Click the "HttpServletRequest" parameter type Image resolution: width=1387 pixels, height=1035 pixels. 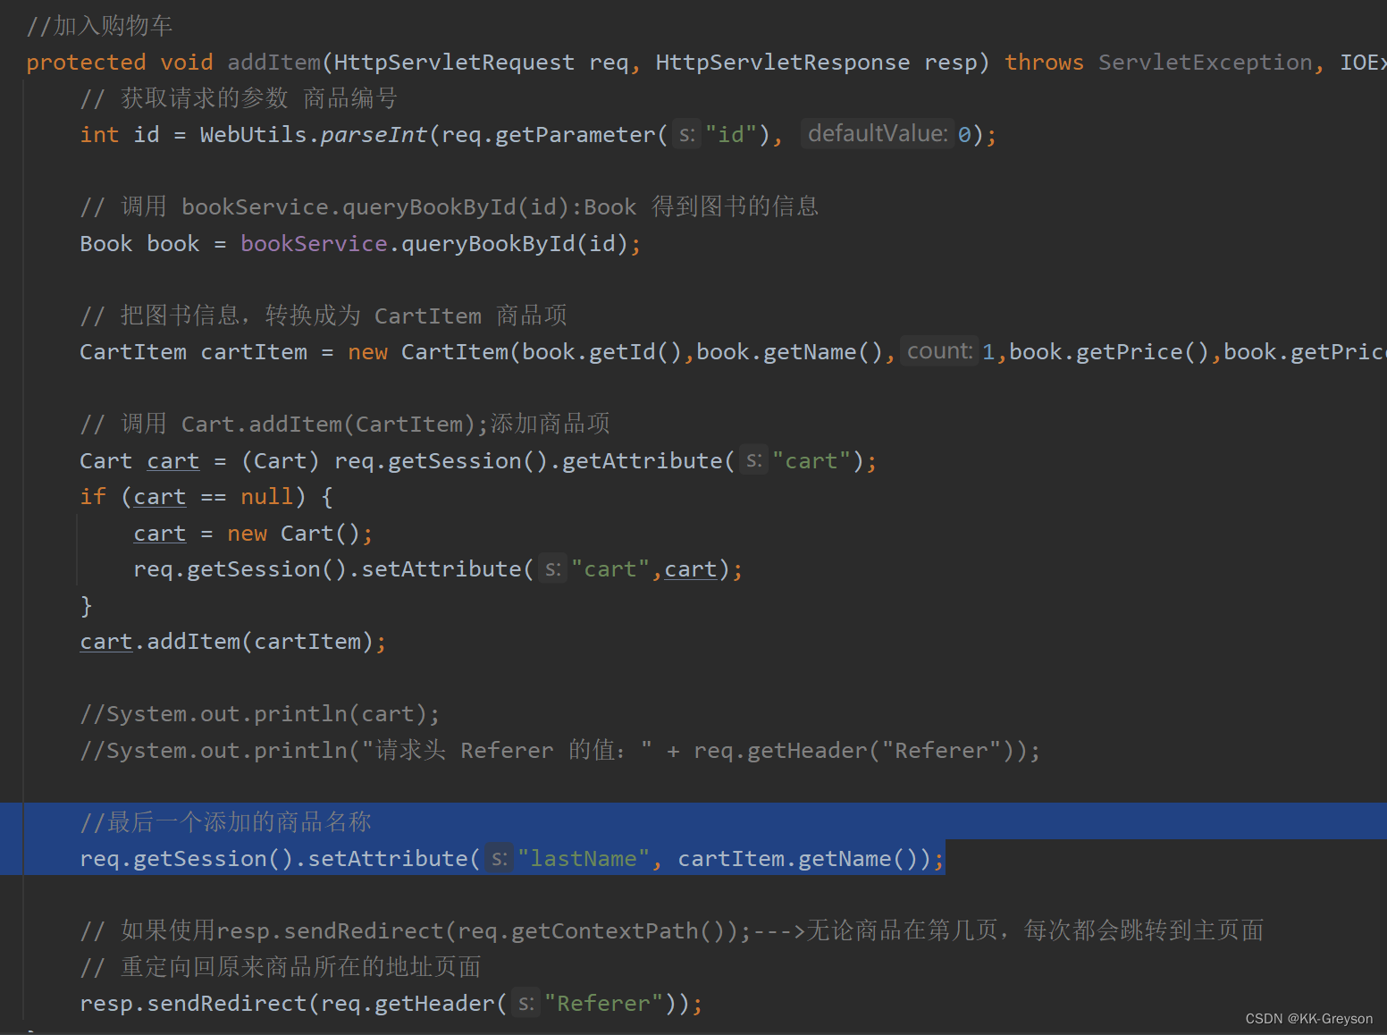tap(455, 63)
